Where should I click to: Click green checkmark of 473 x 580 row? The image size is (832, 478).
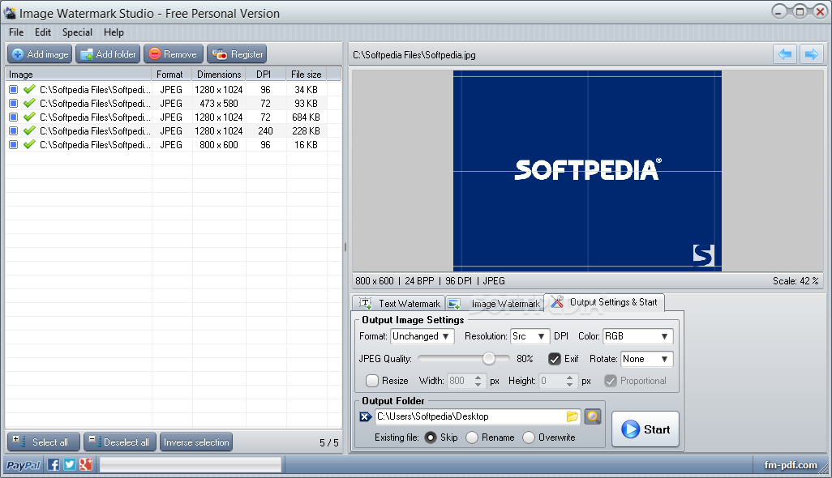[x=30, y=103]
